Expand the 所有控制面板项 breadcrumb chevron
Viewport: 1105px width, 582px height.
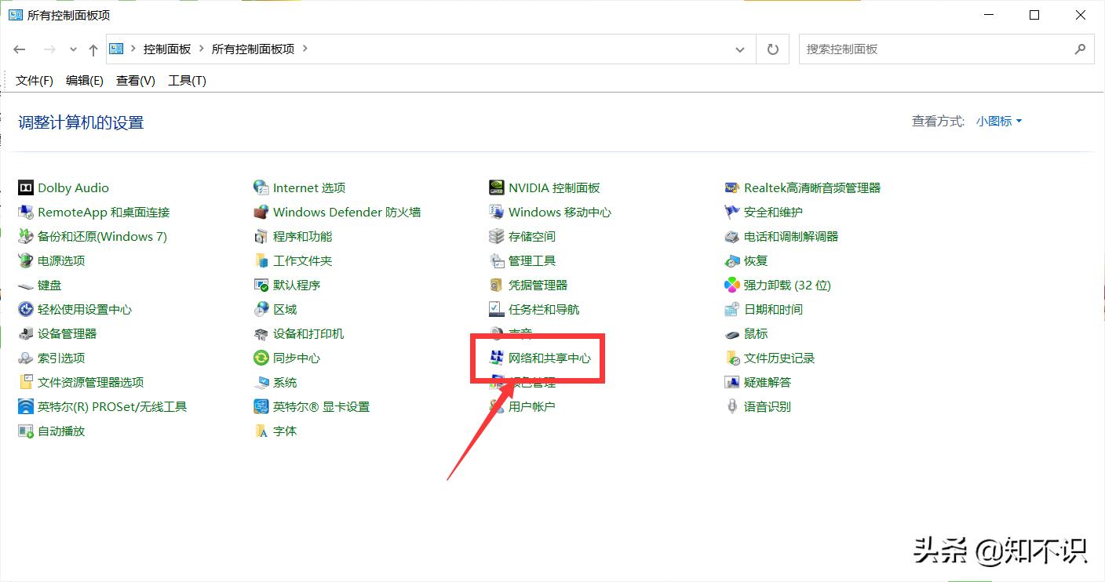[x=305, y=49]
